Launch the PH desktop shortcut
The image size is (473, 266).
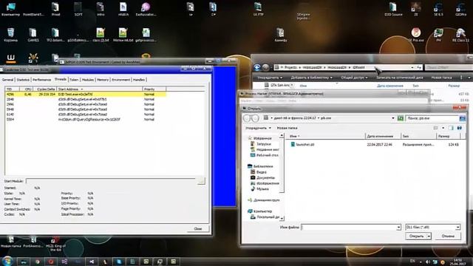438,35
